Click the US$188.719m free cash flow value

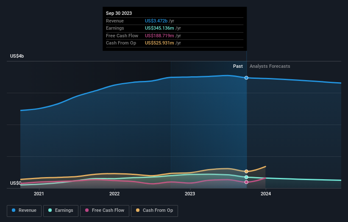[159, 36]
